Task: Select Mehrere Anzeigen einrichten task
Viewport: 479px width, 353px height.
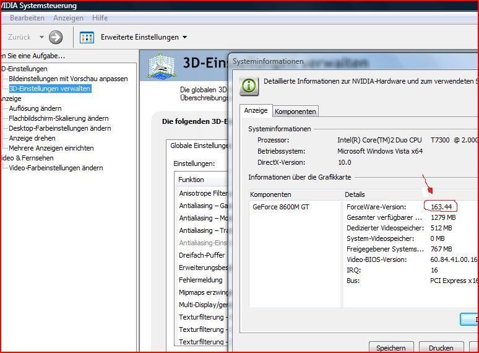Action: click(x=51, y=148)
